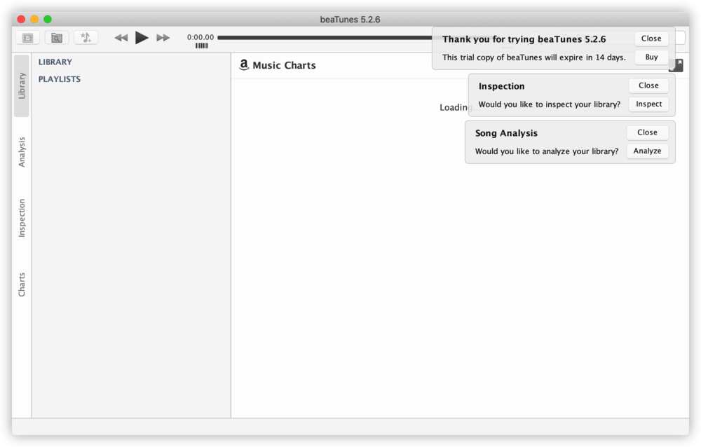Click the starred music note toolbar icon
The height and width of the screenshot is (447, 701).
coord(86,38)
